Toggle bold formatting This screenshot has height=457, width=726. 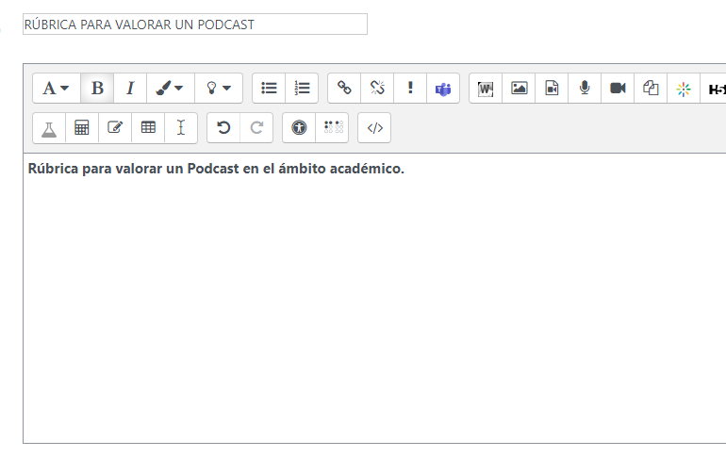click(x=97, y=88)
